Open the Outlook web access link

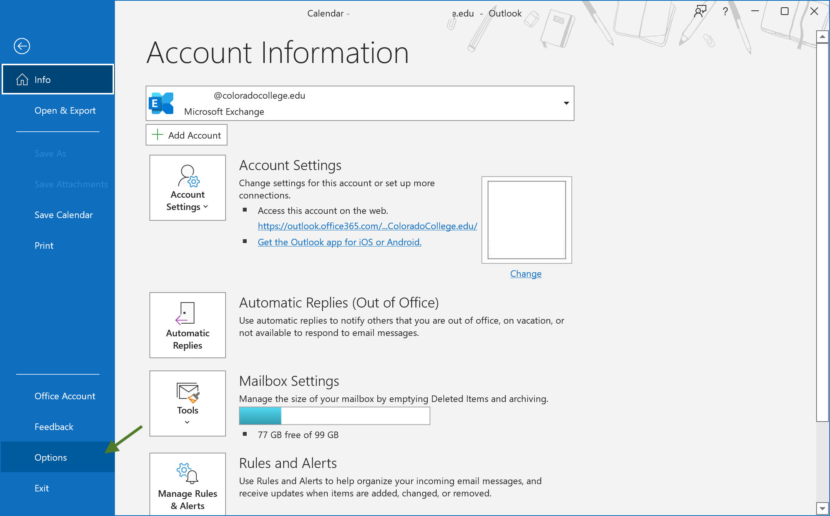pos(367,226)
